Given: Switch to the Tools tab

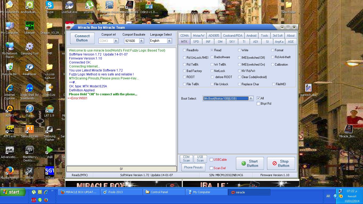Looking at the screenshot, I should (264, 36).
